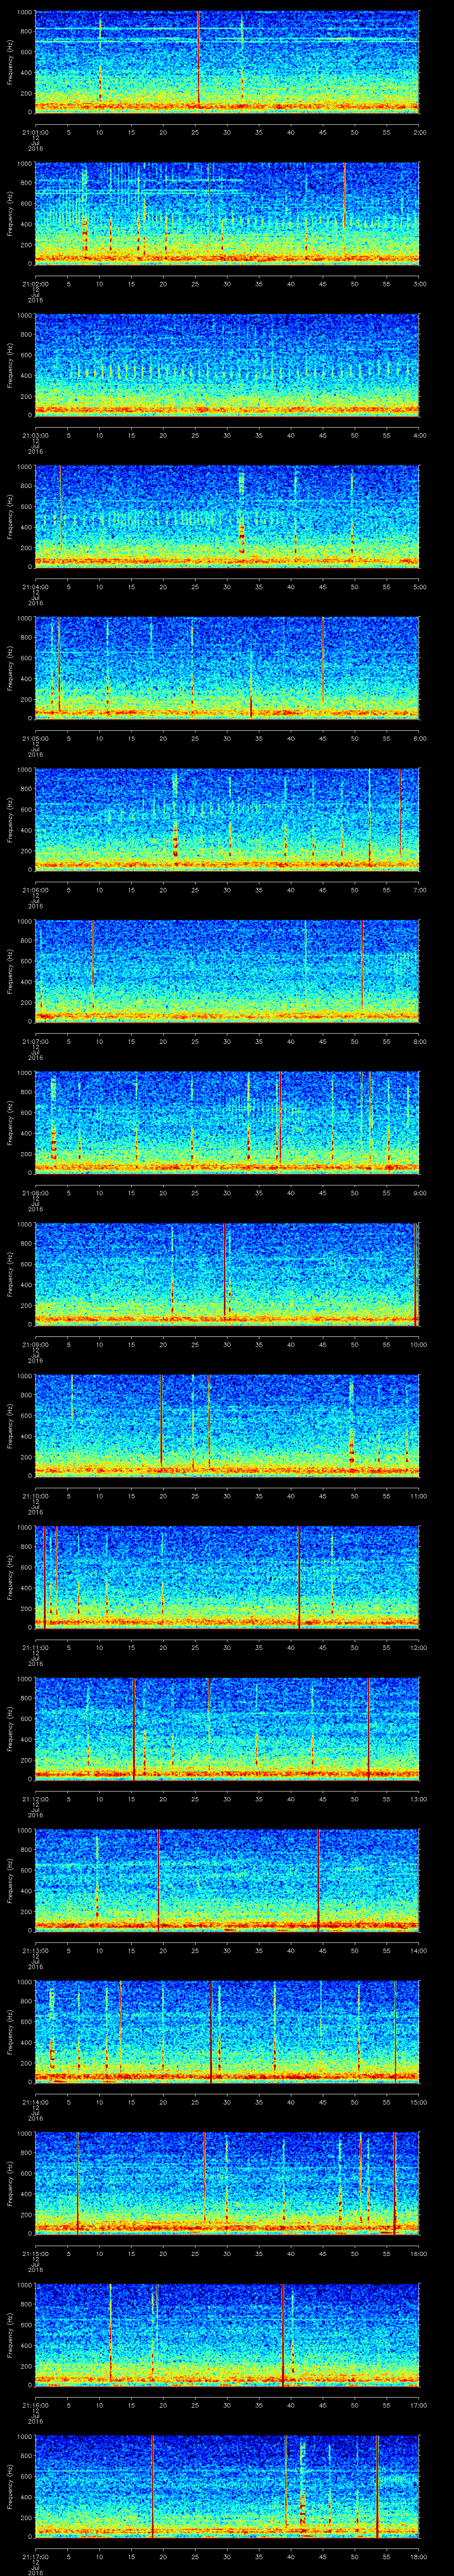
Task: Click the 21:02:00 time axis label
Action: click(x=35, y=284)
